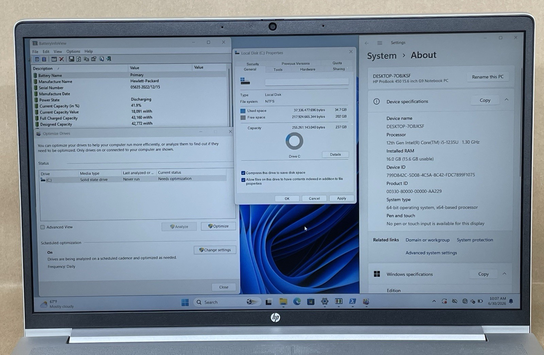This screenshot has width=544, height=355.
Task: Click Cancel in Local Disk Properties
Action: tap(314, 198)
